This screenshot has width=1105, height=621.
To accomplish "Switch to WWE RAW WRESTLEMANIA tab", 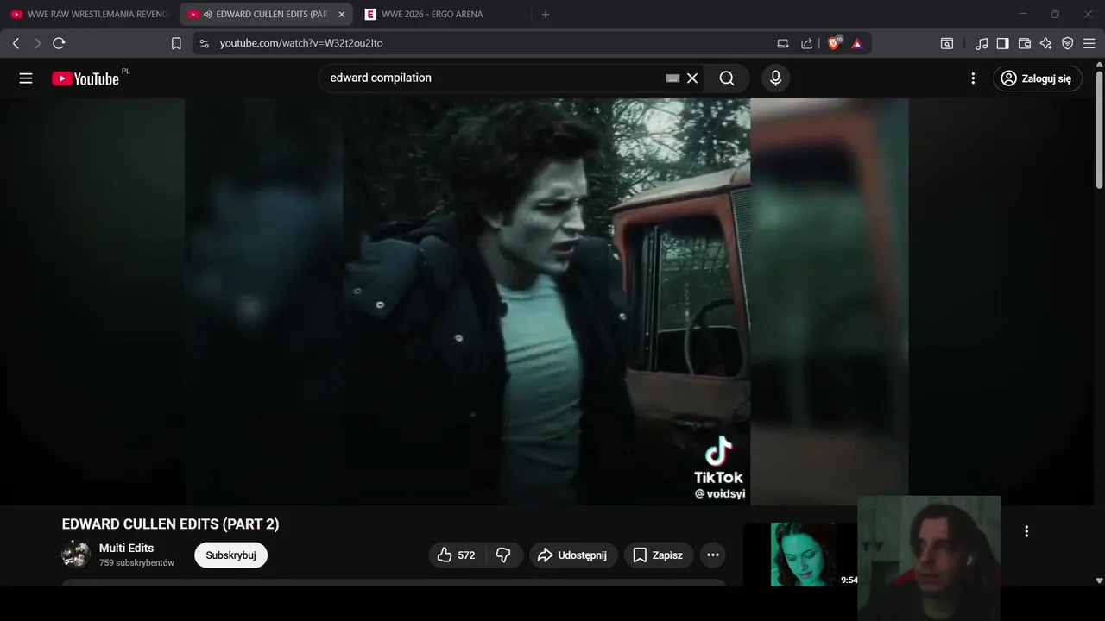I will click(90, 15).
